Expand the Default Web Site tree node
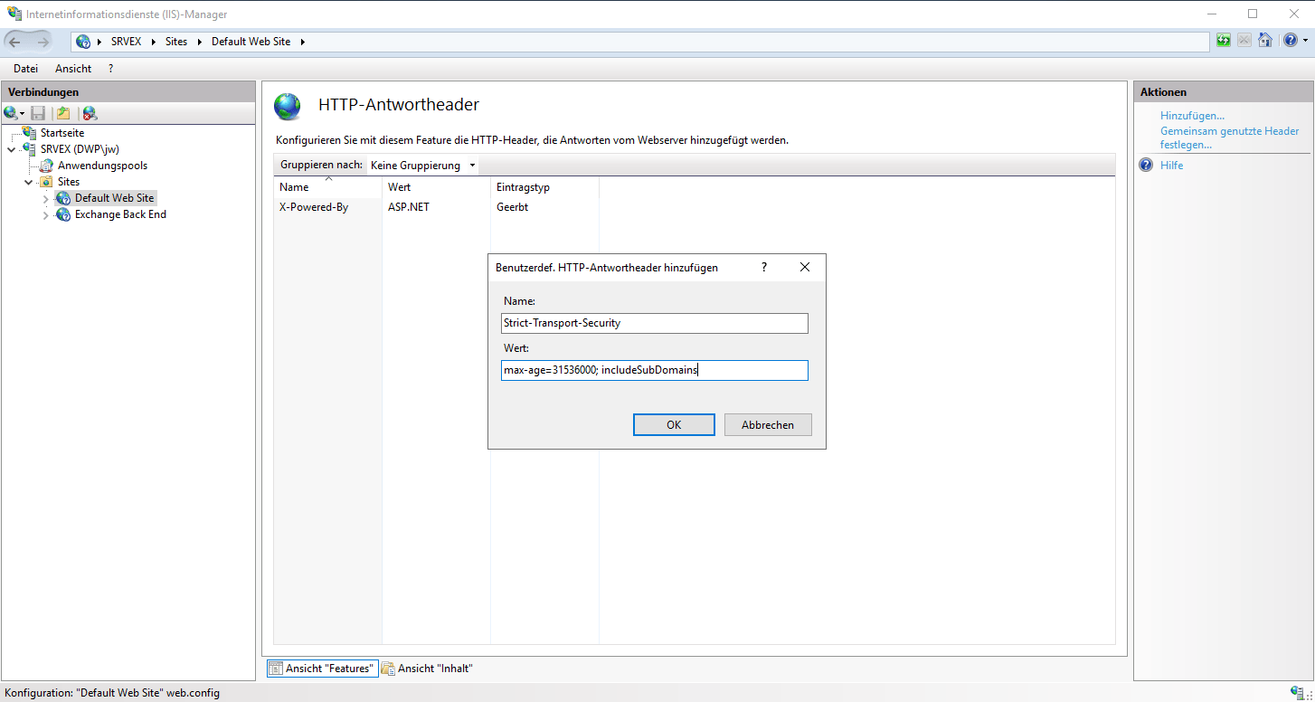Screen dimensions: 1315x702 coord(46,199)
